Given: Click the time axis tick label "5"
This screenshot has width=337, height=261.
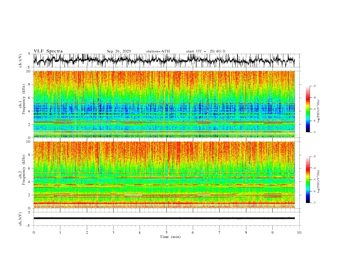Looking at the screenshot, I should point(166,232).
